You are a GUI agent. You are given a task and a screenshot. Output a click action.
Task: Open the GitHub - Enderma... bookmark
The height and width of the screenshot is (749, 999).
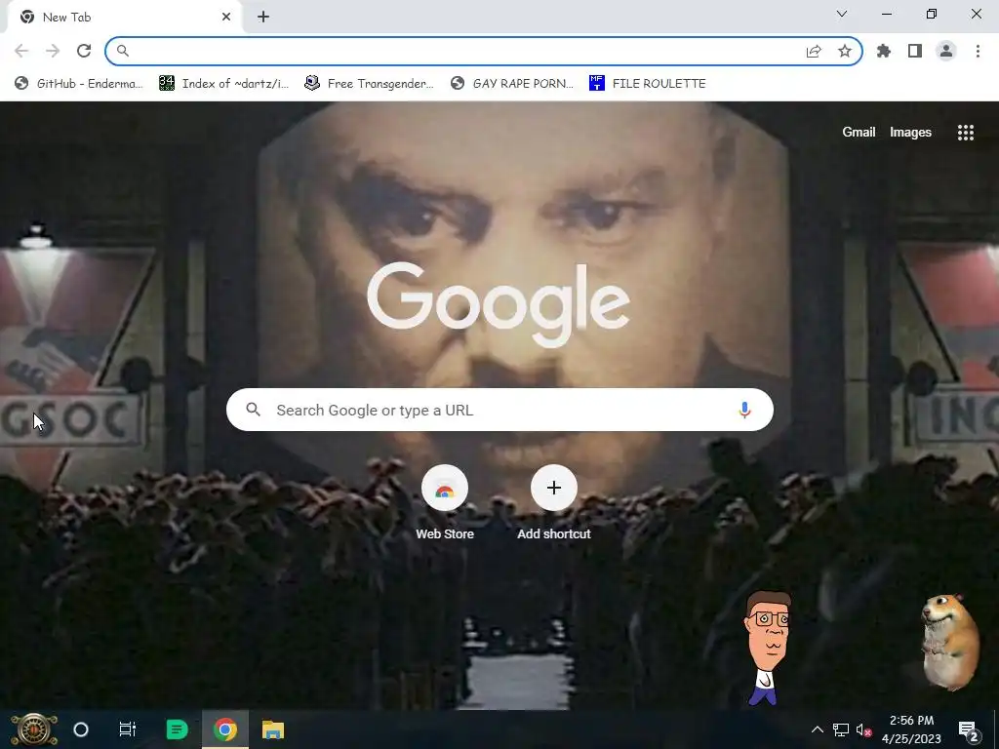pos(80,84)
